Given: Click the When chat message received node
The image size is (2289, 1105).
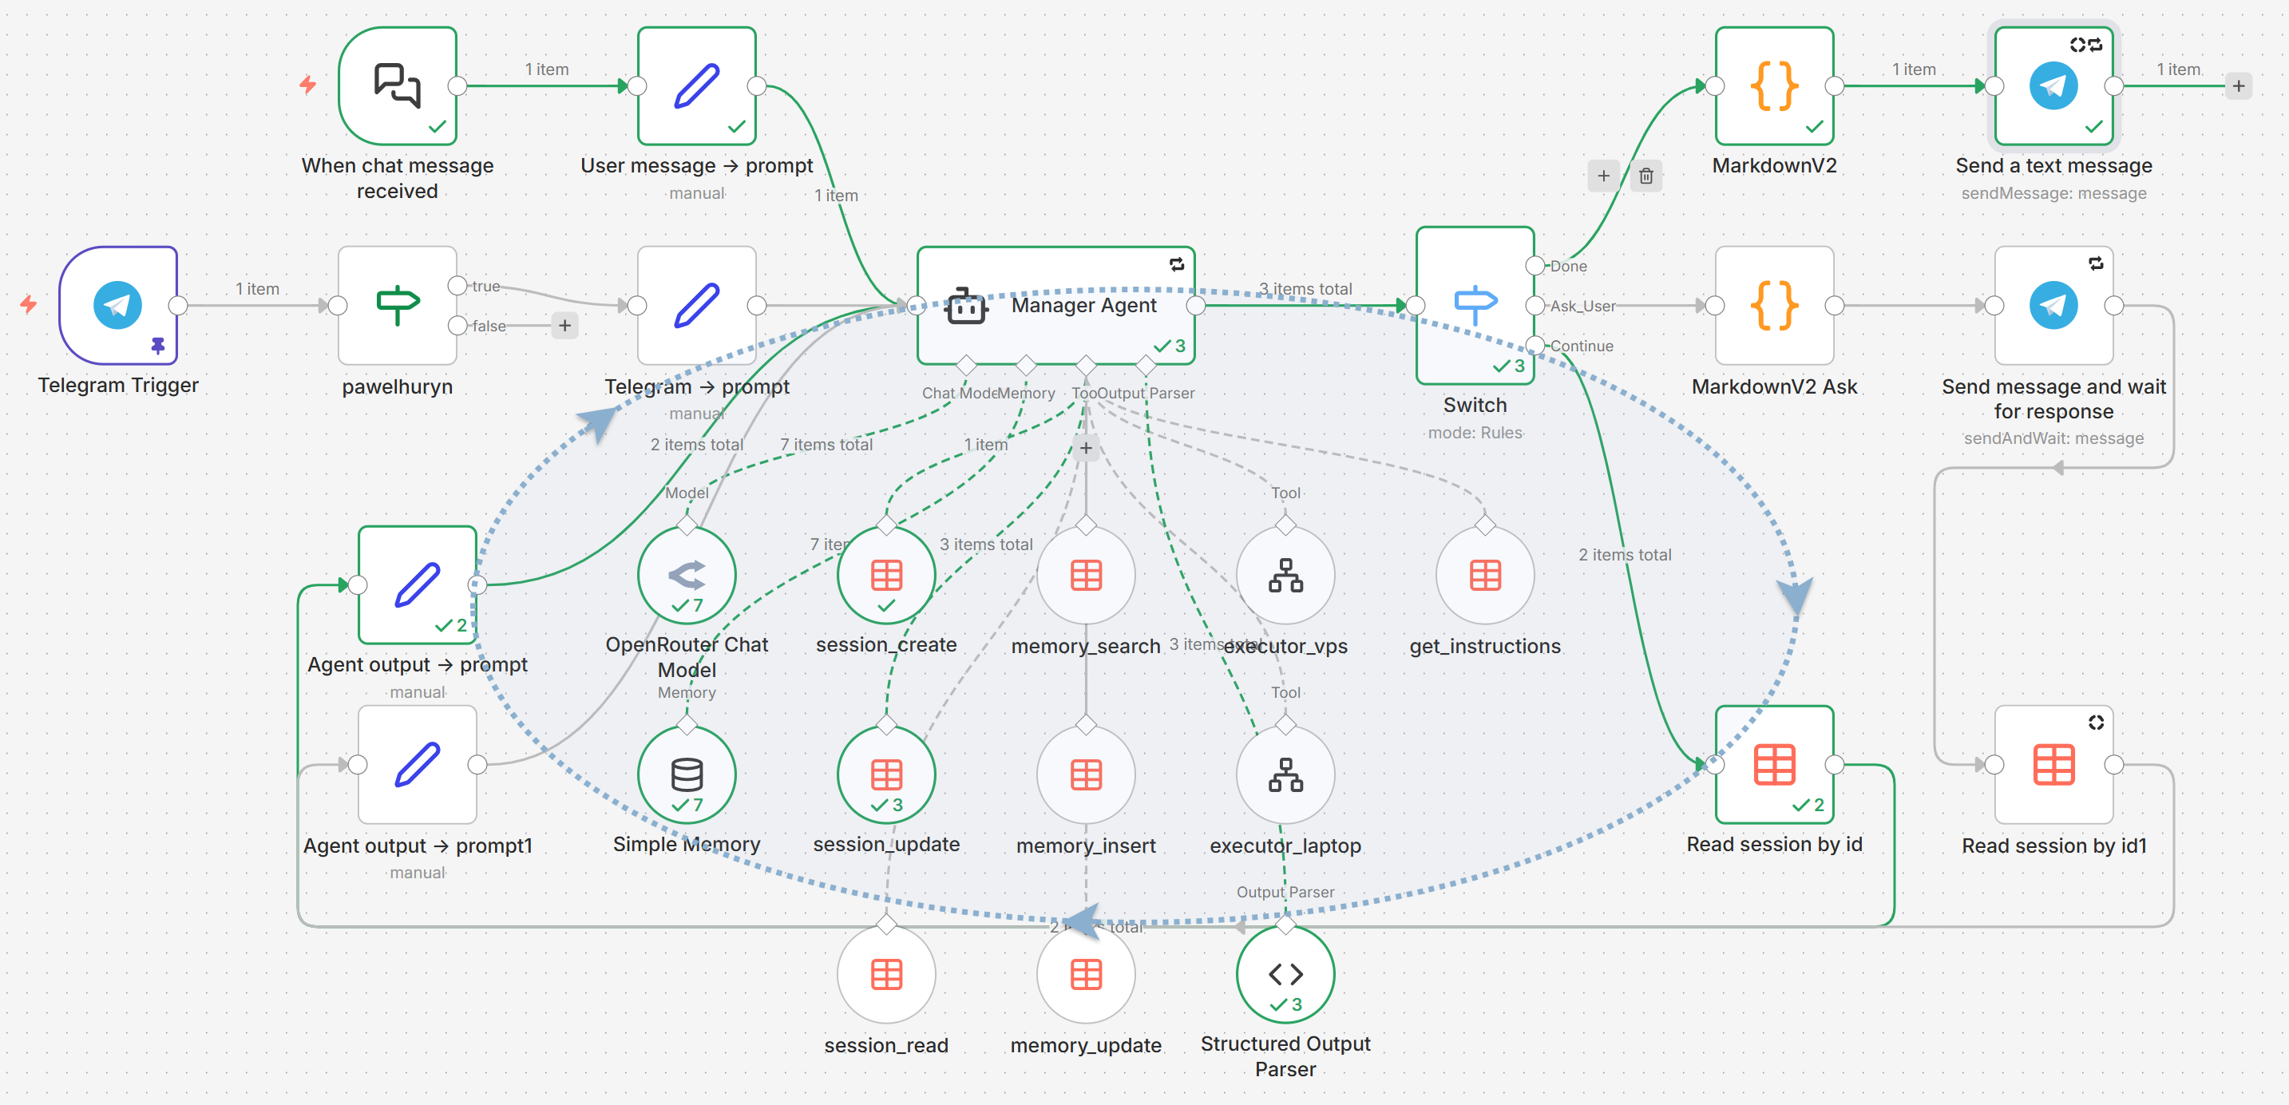Looking at the screenshot, I should 397,86.
